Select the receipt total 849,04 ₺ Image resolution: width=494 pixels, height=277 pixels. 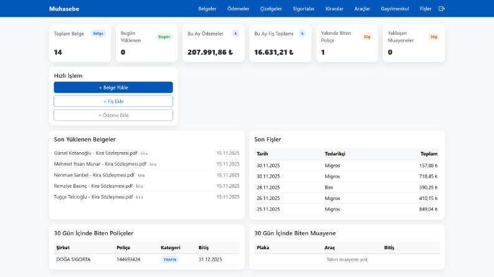tap(428, 209)
